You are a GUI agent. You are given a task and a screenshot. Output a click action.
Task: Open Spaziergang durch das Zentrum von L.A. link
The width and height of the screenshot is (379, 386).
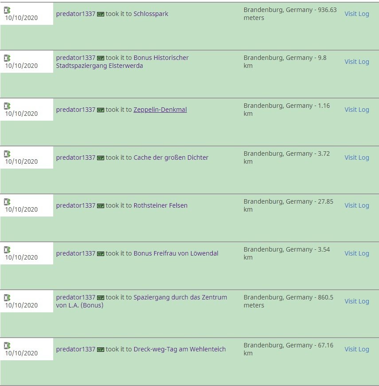click(141, 301)
